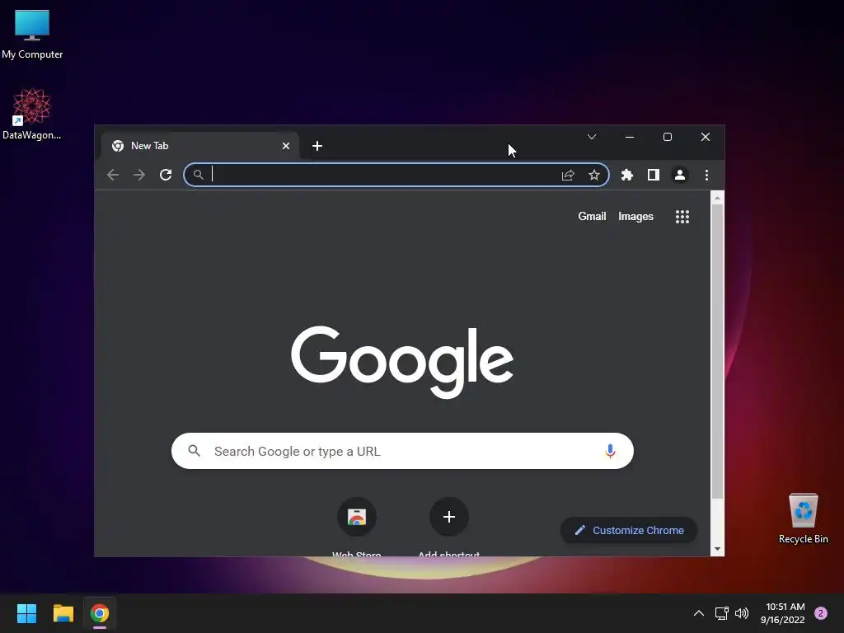Show hidden system tray icons
Viewport: 844px width, 633px height.
(x=699, y=613)
